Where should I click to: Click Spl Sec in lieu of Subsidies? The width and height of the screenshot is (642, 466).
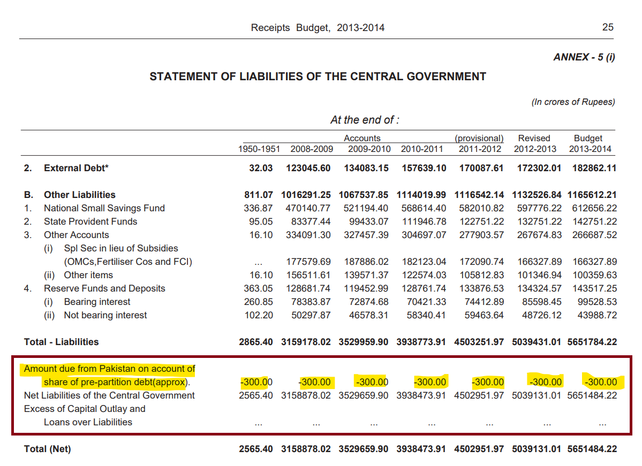tap(120, 248)
